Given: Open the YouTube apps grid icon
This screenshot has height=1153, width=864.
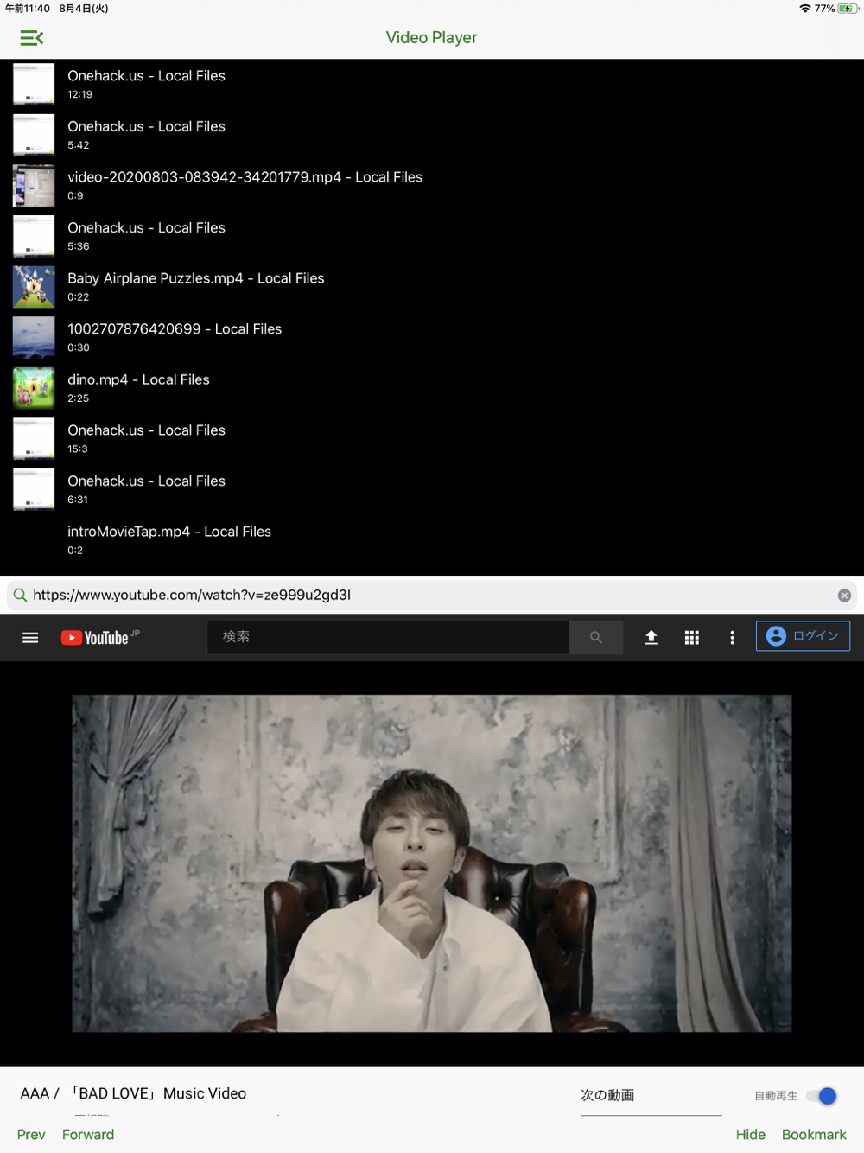Looking at the screenshot, I should [x=692, y=638].
